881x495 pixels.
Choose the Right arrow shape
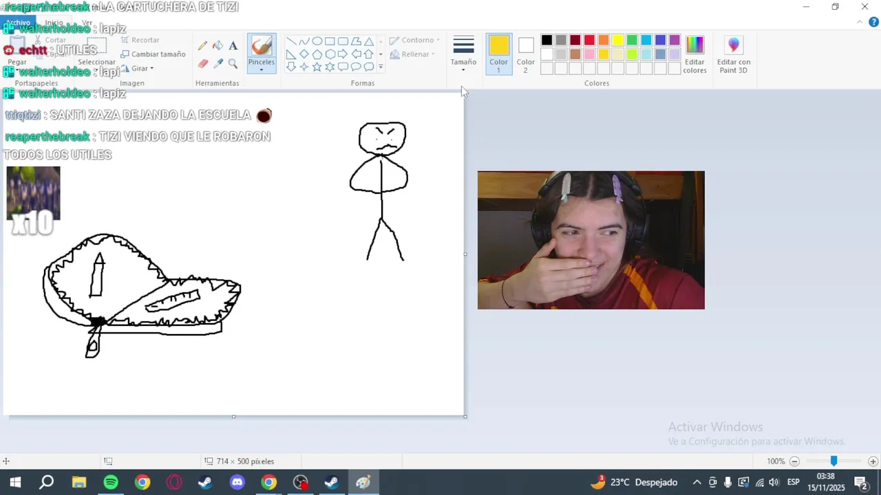[x=343, y=54]
